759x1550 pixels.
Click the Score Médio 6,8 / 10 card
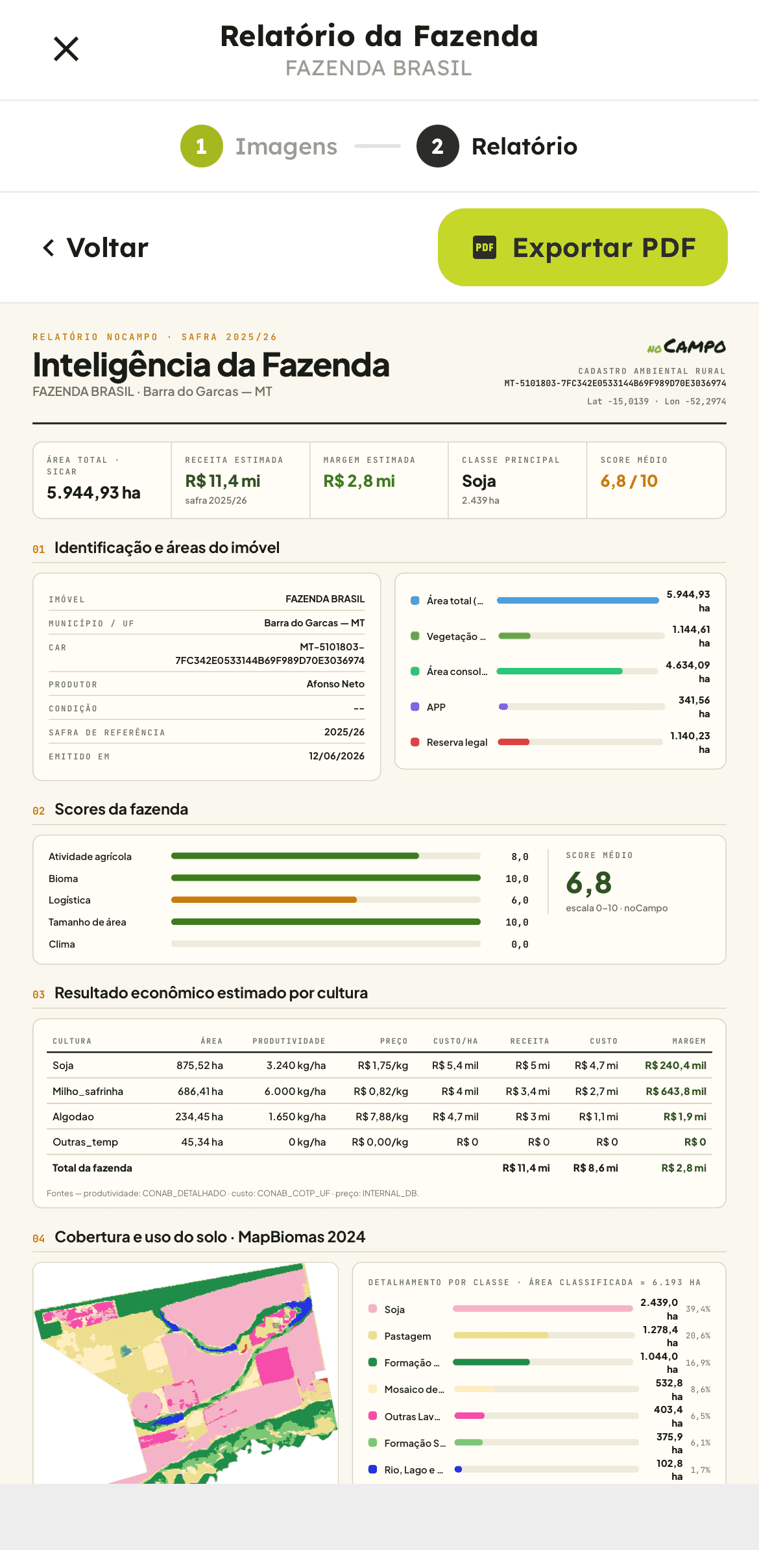[656, 480]
